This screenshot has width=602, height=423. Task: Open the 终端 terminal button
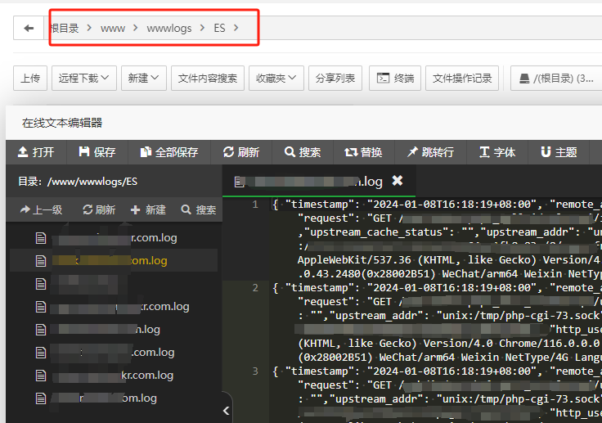(x=395, y=79)
